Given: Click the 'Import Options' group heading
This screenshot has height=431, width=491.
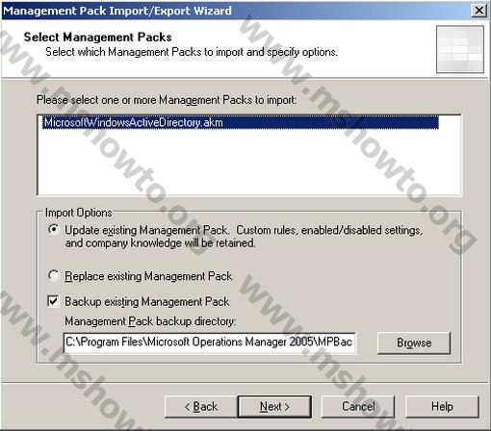Looking at the screenshot, I should (x=79, y=213).
